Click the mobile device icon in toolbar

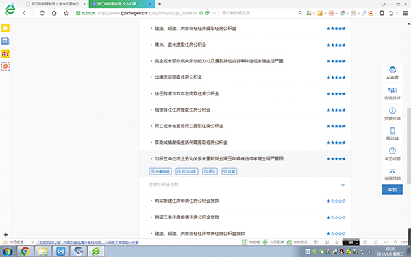382,13
